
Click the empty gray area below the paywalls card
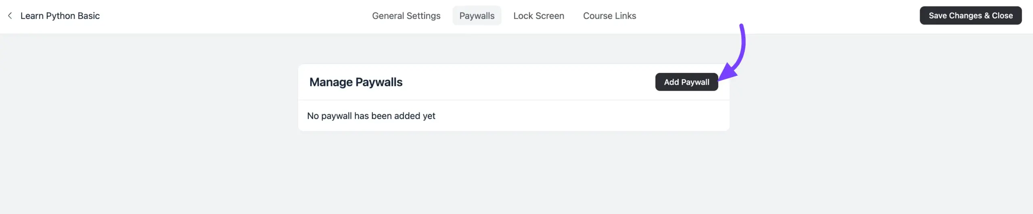tap(513, 173)
